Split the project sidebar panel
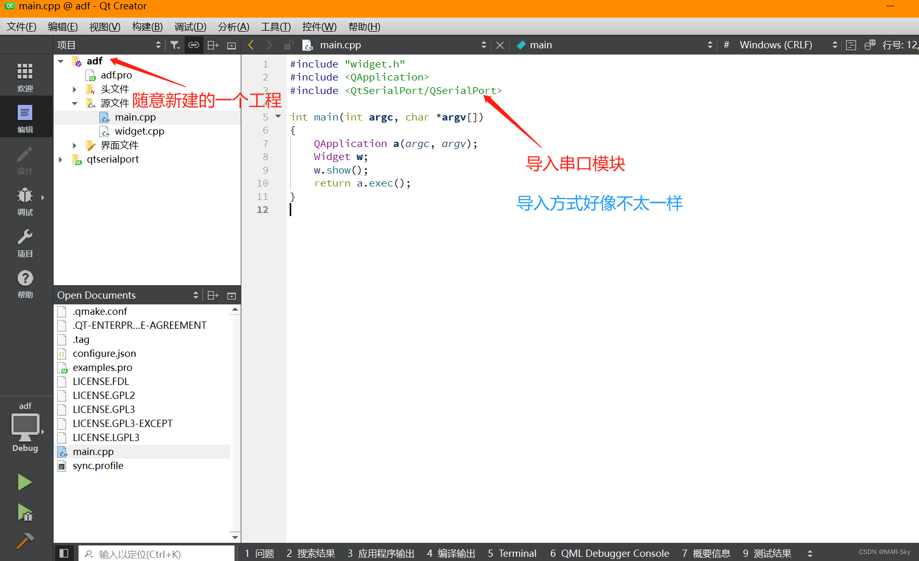Image resolution: width=919 pixels, height=561 pixels. pyautogui.click(x=213, y=45)
